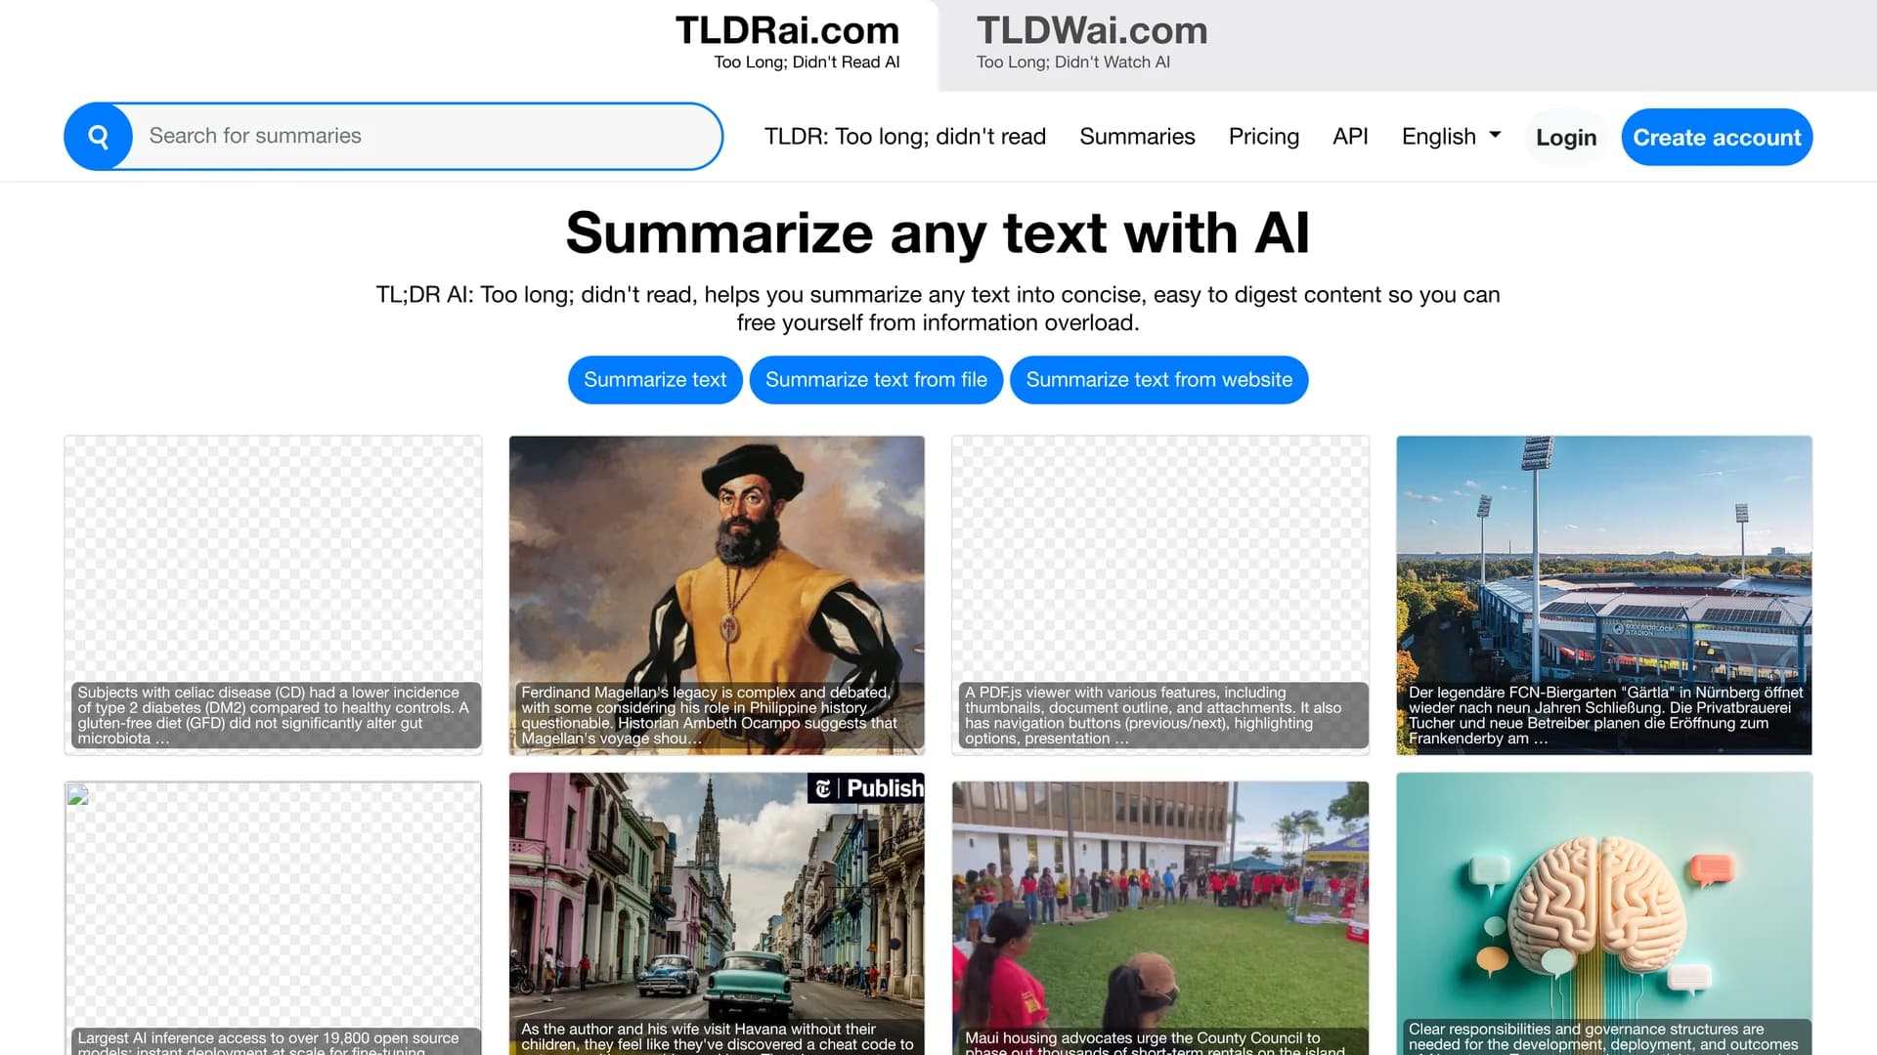Click the Login button
Screen dimensions: 1877x1055
1566,138
